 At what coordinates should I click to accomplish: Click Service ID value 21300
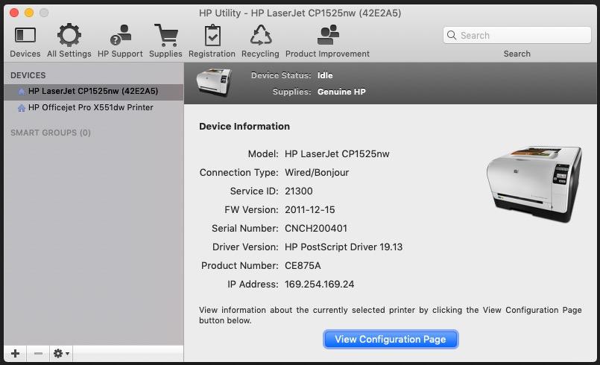[x=298, y=191]
